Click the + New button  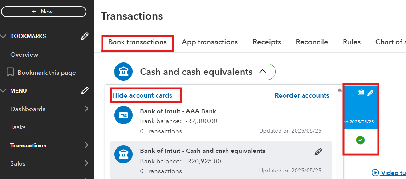click(x=44, y=12)
